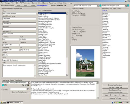Viewport: 130px width, 104px height.
Task: Click the gray columns icon in Help Center
Action: click(5, 85)
